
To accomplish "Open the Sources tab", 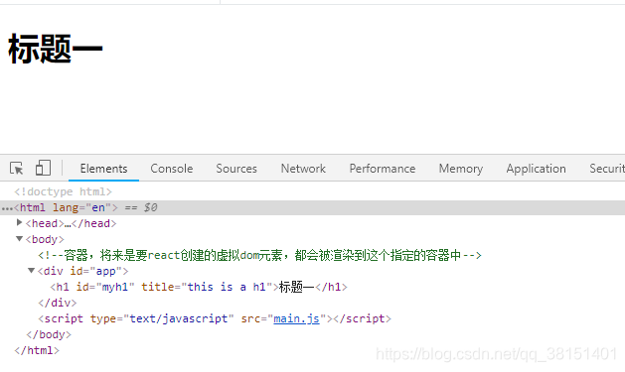I will click(x=236, y=169).
